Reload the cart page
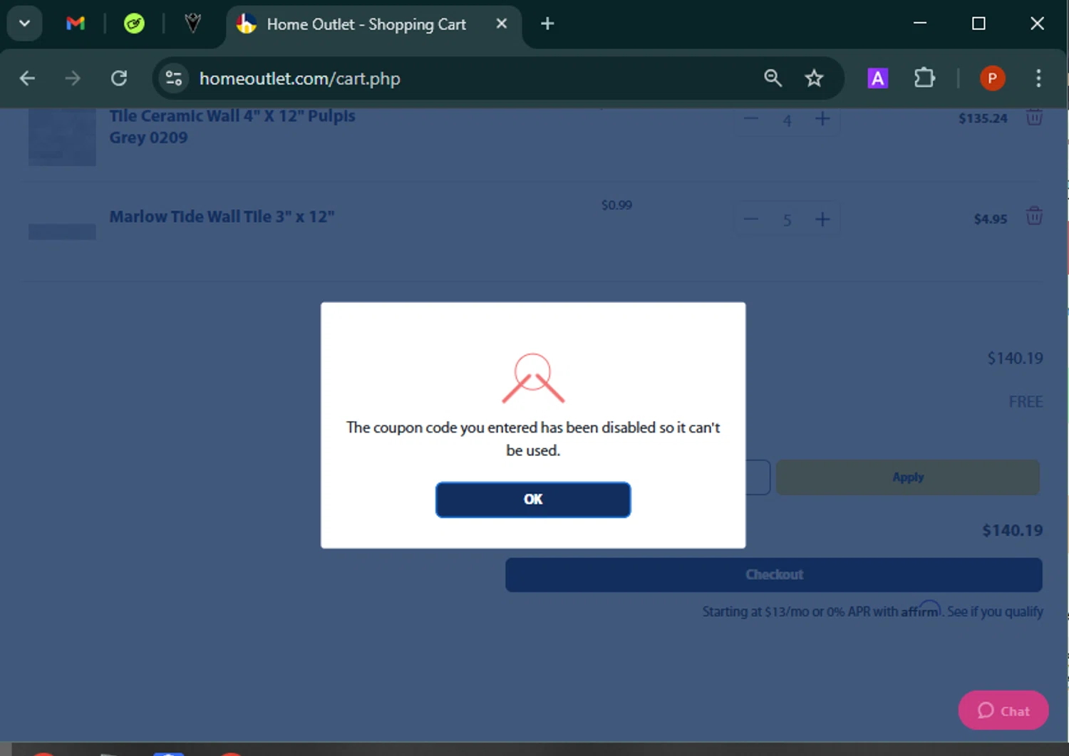Screen dimensions: 1069x756 tap(119, 78)
